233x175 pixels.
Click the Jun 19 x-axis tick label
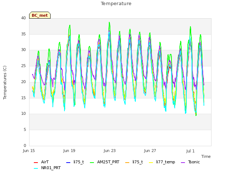pos(69,151)
